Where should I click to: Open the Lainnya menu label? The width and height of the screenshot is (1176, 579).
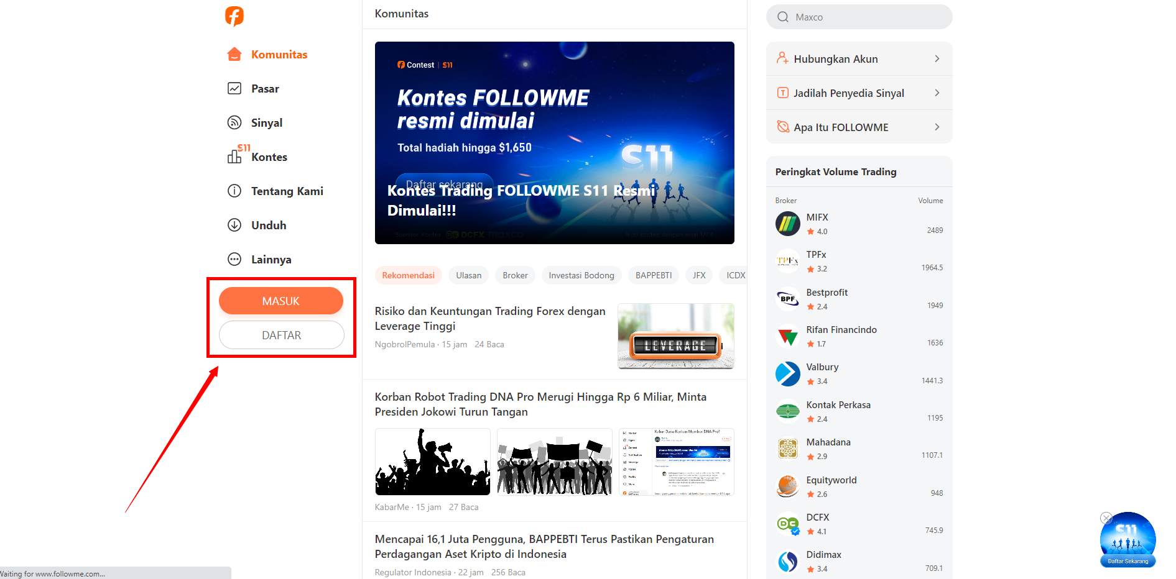pos(271,259)
